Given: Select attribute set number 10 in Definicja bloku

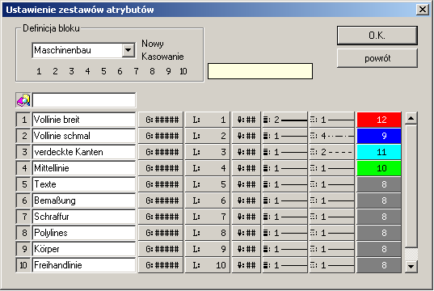Looking at the screenshot, I should point(183,71).
